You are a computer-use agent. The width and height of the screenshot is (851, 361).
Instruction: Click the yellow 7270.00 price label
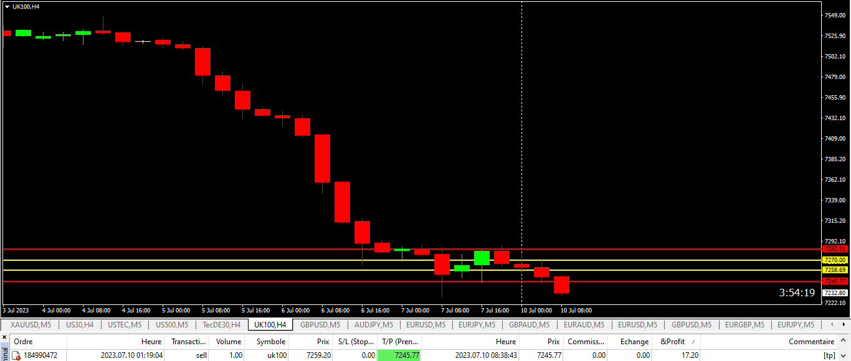tap(834, 260)
